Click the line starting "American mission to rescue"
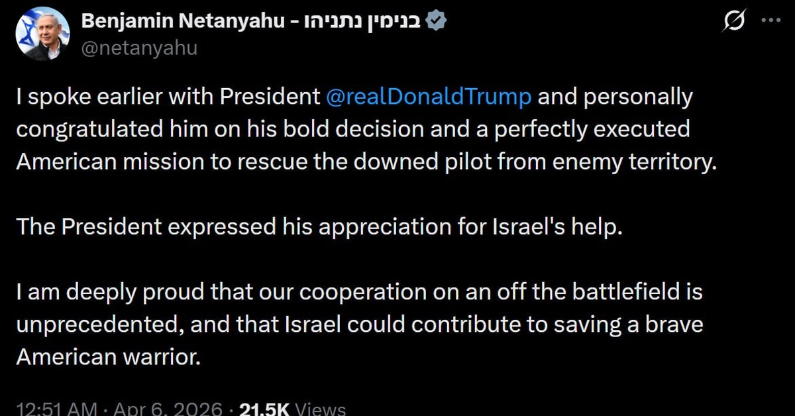This screenshot has height=416, width=795. point(366,162)
